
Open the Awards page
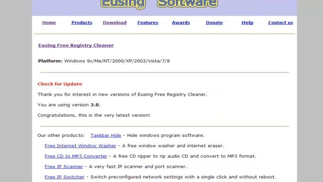coord(181,23)
